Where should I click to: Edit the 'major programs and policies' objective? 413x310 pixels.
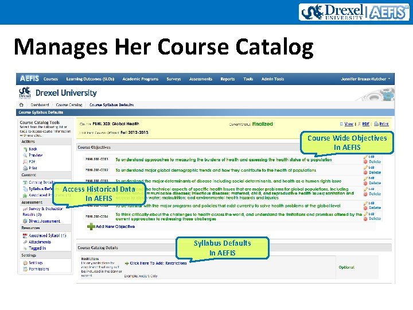(371, 203)
